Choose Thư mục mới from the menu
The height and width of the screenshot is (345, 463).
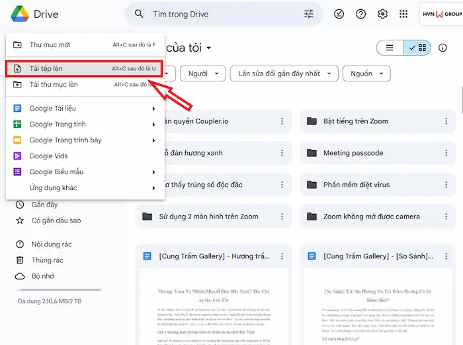(50, 45)
